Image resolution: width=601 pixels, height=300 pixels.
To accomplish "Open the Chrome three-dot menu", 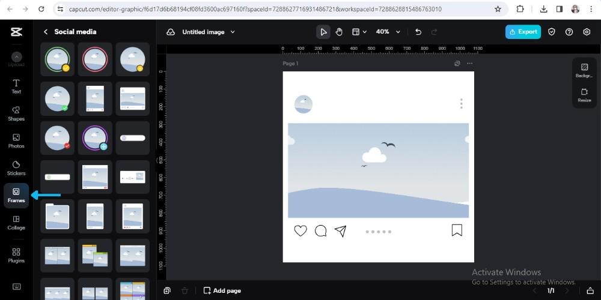I will (591, 9).
